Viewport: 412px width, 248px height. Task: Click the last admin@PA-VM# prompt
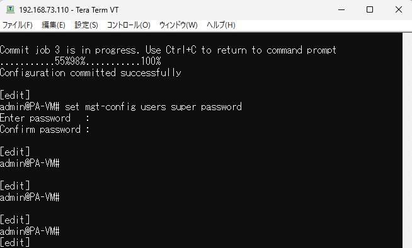click(30, 231)
